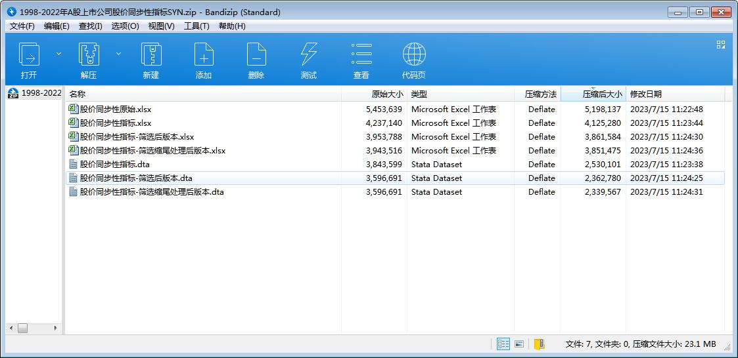Click the grid layout icon at toolbar right
This screenshot has height=358, width=738.
point(721,45)
